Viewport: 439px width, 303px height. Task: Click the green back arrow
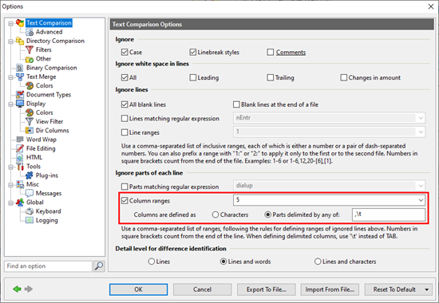click(17, 289)
